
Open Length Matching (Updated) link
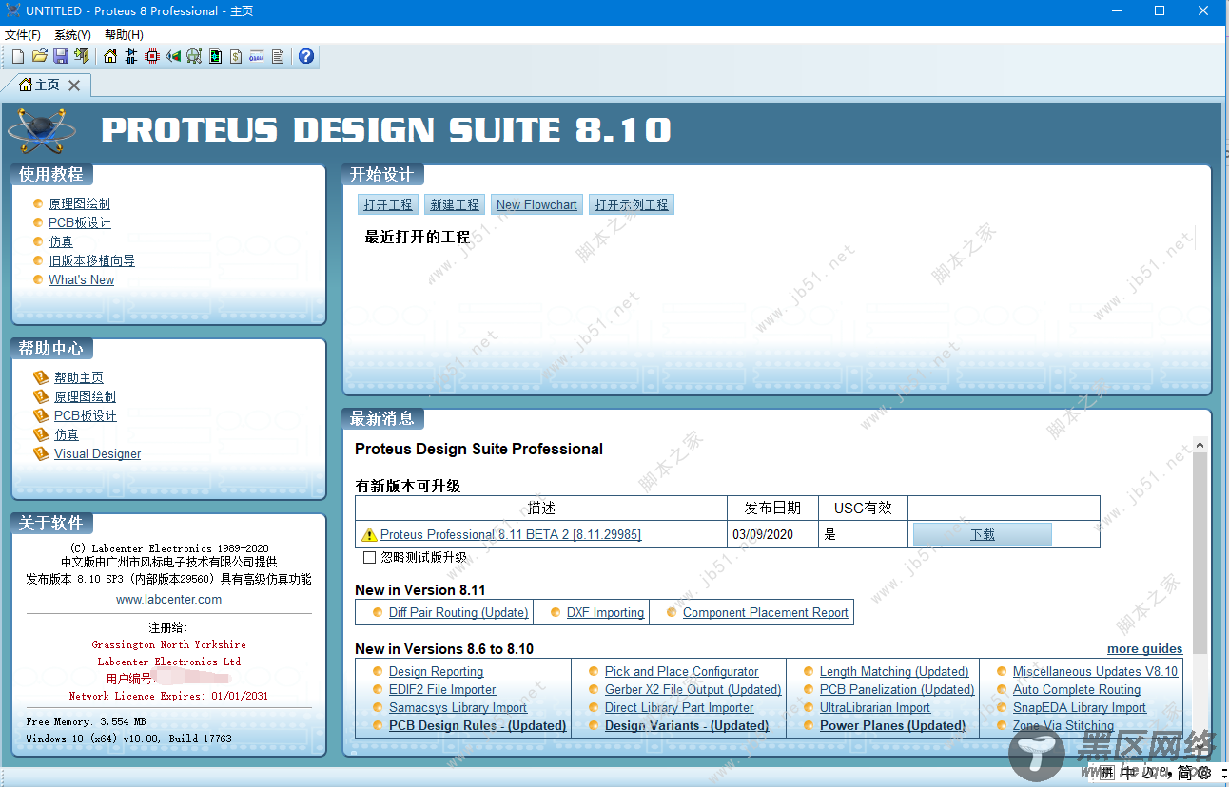click(894, 672)
